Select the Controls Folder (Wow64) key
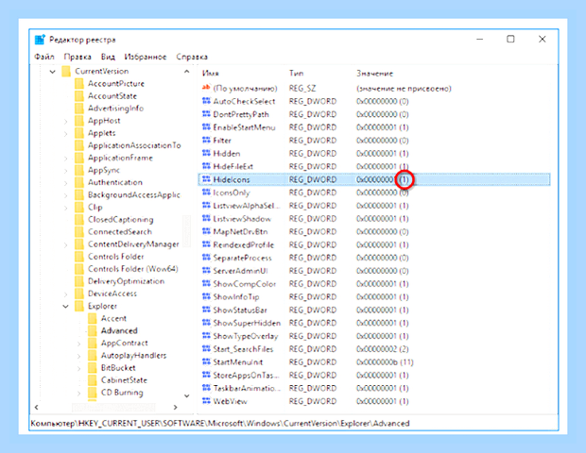The height and width of the screenshot is (453, 586). [x=133, y=269]
